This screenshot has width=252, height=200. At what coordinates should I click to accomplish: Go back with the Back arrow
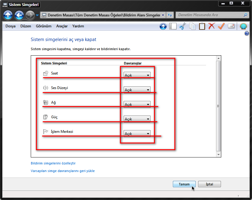click(x=19, y=15)
